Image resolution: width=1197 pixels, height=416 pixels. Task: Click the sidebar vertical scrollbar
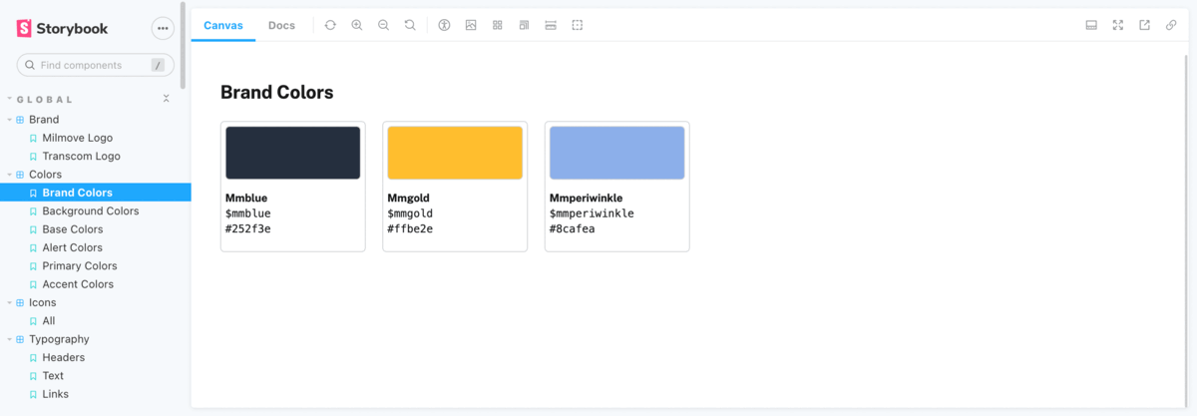184,46
